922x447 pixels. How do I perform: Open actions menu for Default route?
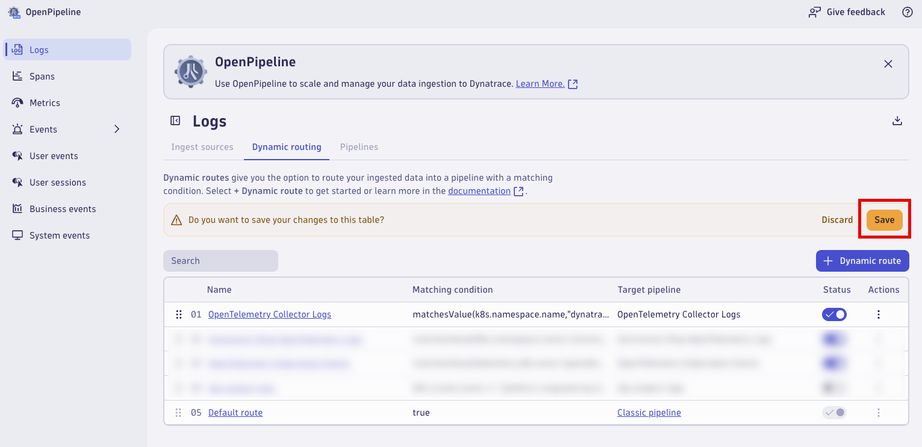tap(879, 413)
